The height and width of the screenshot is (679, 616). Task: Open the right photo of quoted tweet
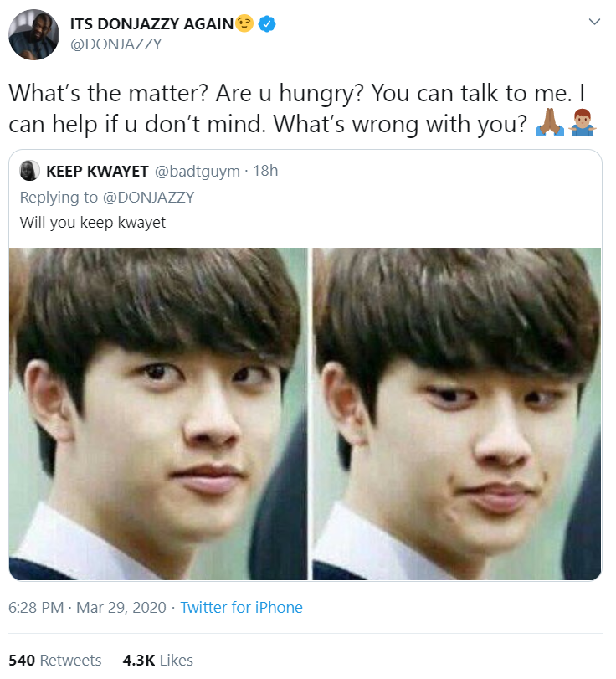(x=457, y=414)
